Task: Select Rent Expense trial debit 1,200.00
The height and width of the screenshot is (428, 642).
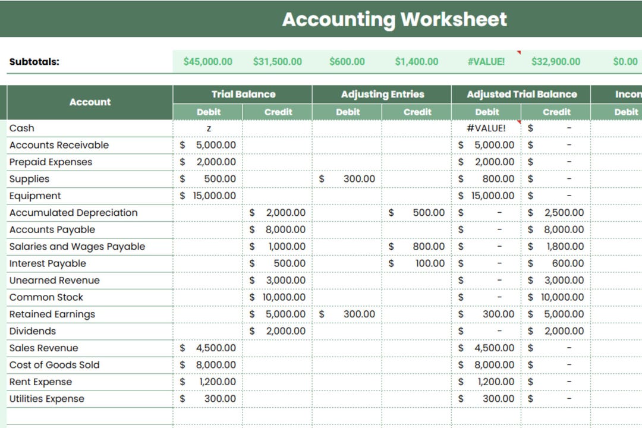Action: tap(208, 382)
